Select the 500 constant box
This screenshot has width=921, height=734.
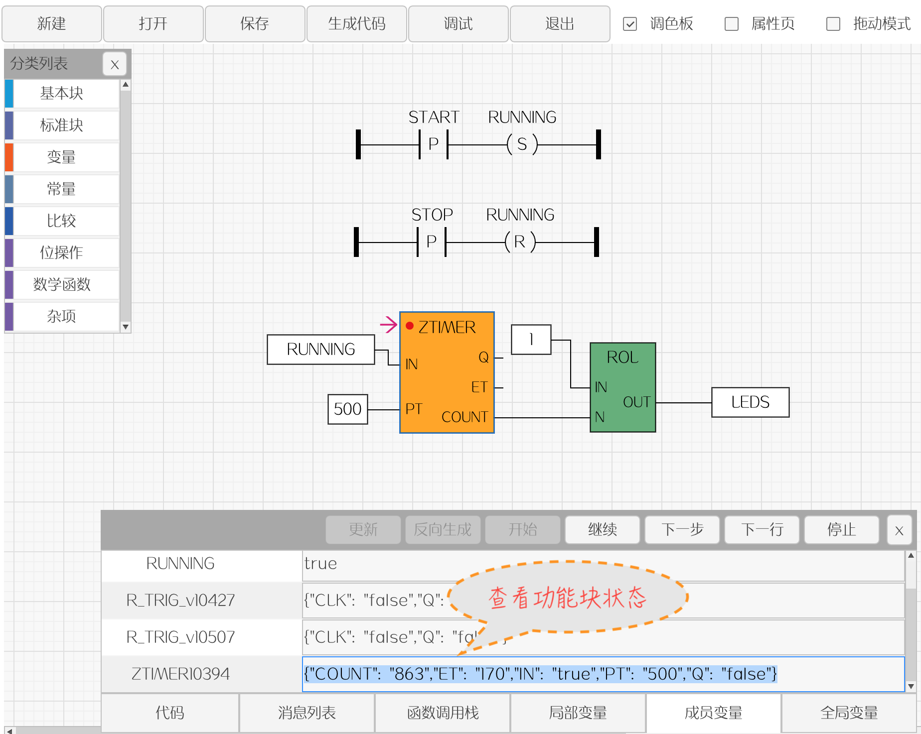click(348, 409)
